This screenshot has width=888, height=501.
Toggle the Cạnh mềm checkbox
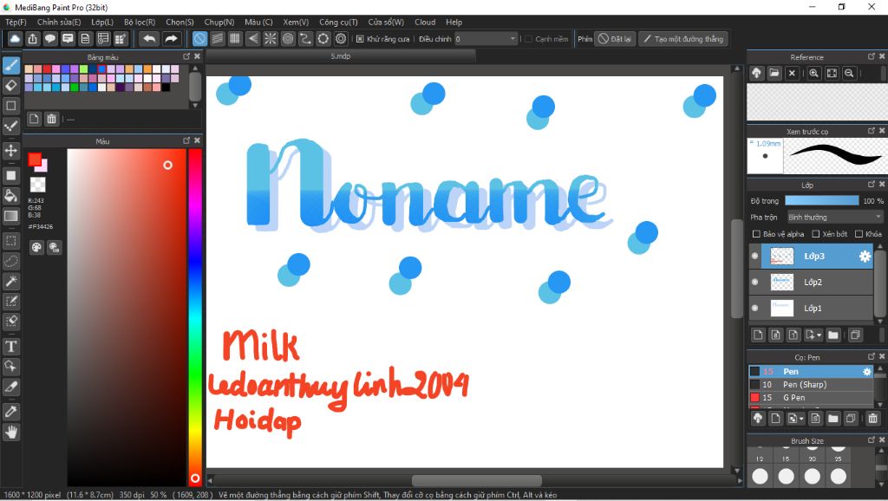click(x=528, y=39)
